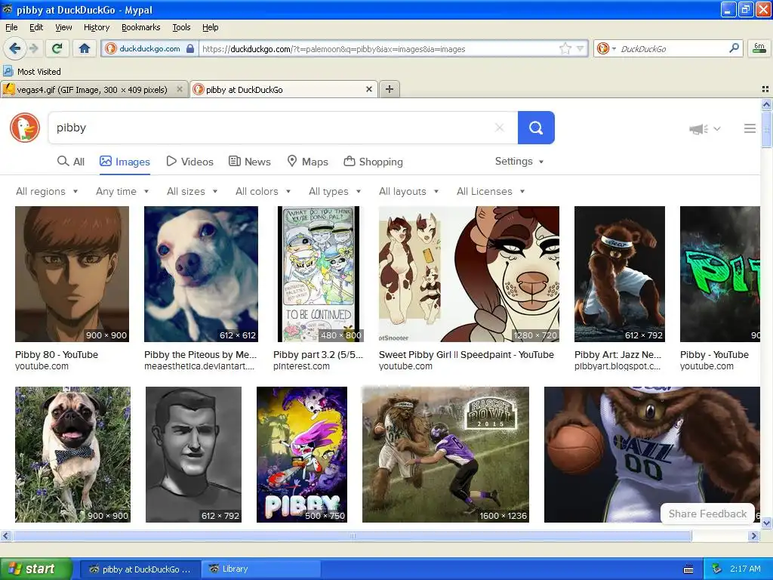Choose search engine via DuckDuckGo icon dropdown
Screen dimensions: 773x580
pos(606,48)
